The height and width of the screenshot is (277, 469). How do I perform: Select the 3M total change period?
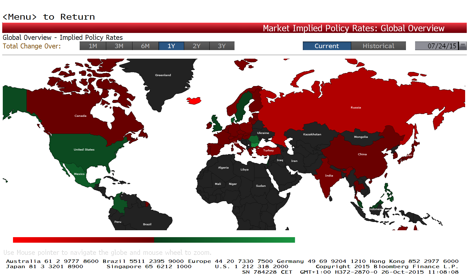point(119,46)
